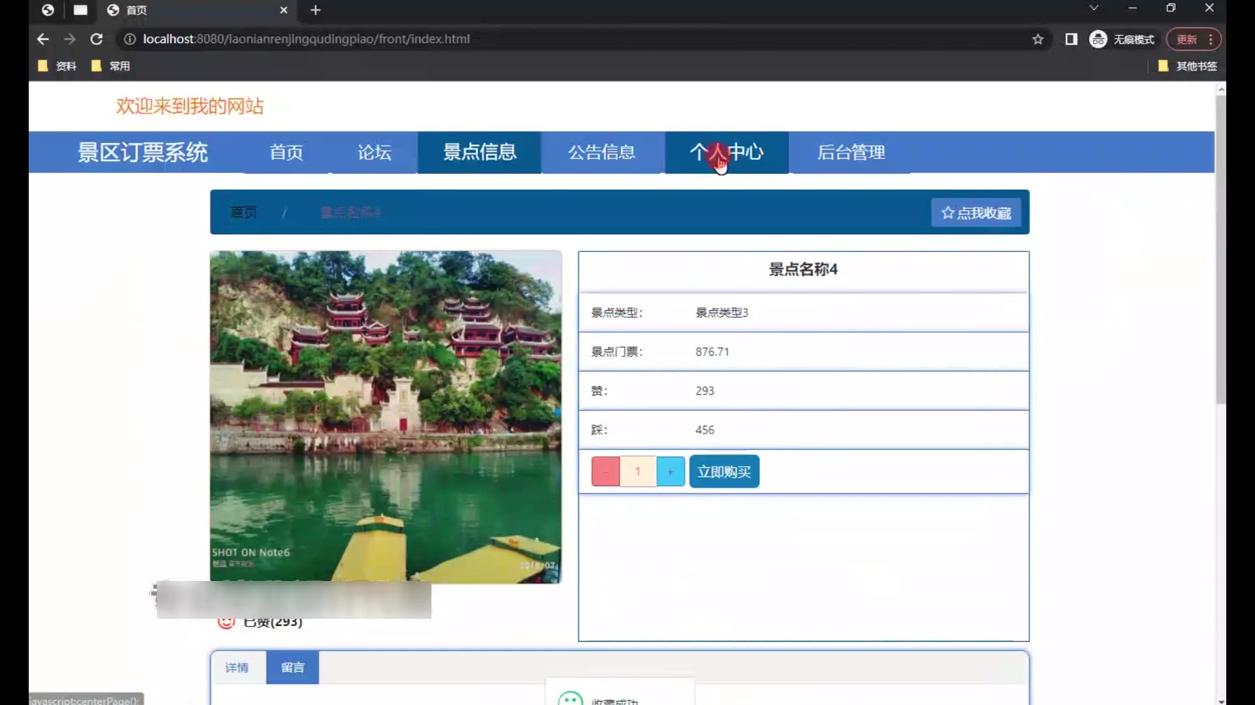Click the ticket quantity input field
This screenshot has width=1255, height=705.
[637, 471]
